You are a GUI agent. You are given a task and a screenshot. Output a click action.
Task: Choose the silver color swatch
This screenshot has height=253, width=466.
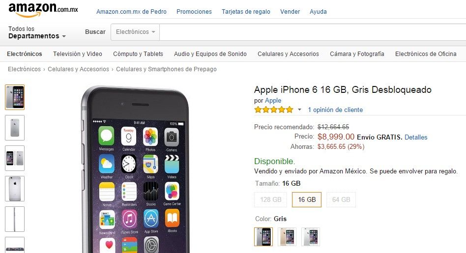coord(311,237)
